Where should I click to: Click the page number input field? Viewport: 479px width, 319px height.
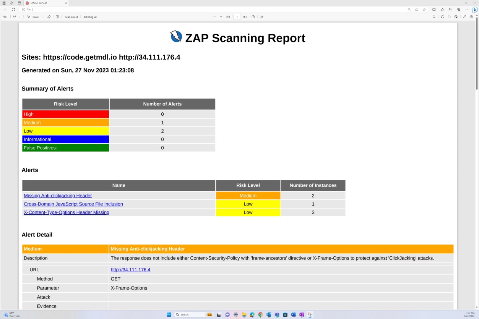[x=237, y=16]
